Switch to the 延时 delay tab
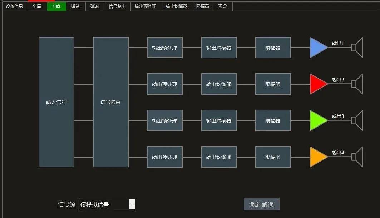The width and height of the screenshot is (380, 218). coord(94,6)
